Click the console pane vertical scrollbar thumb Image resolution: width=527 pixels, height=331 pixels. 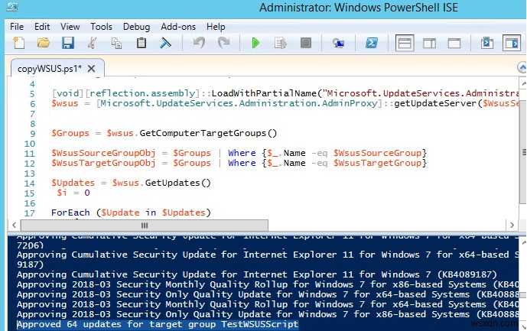(x=522, y=295)
